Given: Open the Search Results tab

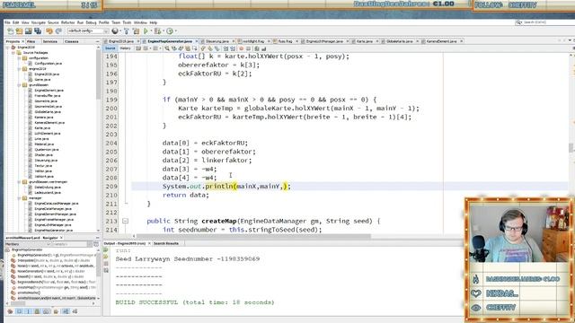Looking at the screenshot, I should click(x=166, y=243).
